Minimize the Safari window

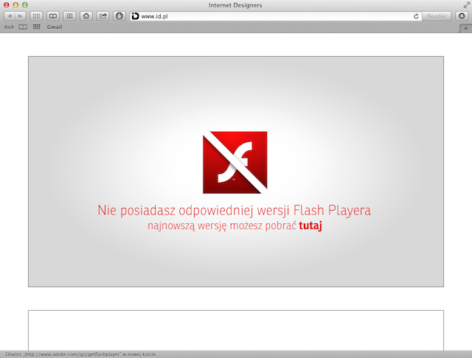[x=15, y=5]
